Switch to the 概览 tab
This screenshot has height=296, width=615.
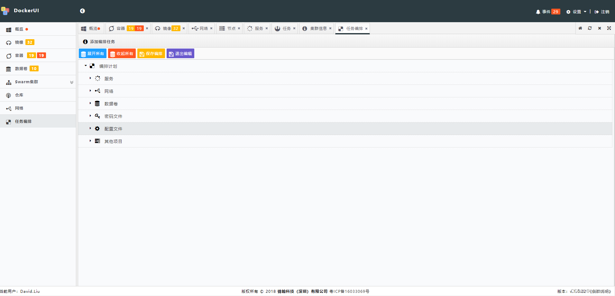pyautogui.click(x=91, y=29)
